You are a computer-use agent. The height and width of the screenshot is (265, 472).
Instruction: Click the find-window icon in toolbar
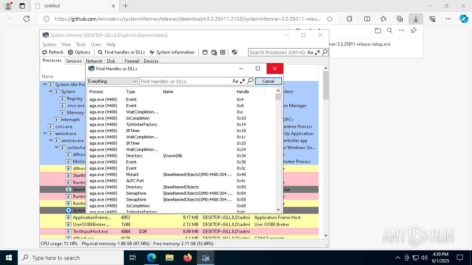coord(214,52)
